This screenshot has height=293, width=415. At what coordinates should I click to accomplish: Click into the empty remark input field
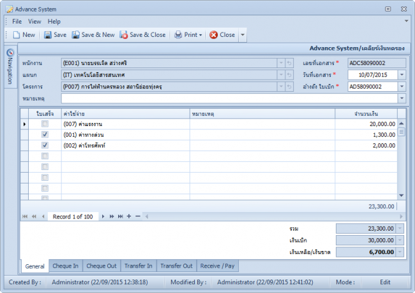pos(229,99)
